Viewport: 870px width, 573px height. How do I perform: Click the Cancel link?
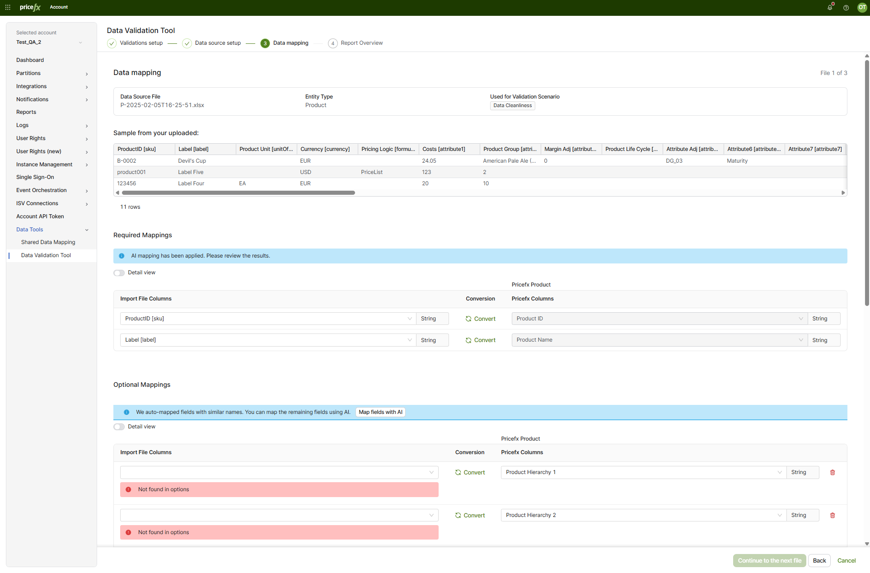coord(847,560)
